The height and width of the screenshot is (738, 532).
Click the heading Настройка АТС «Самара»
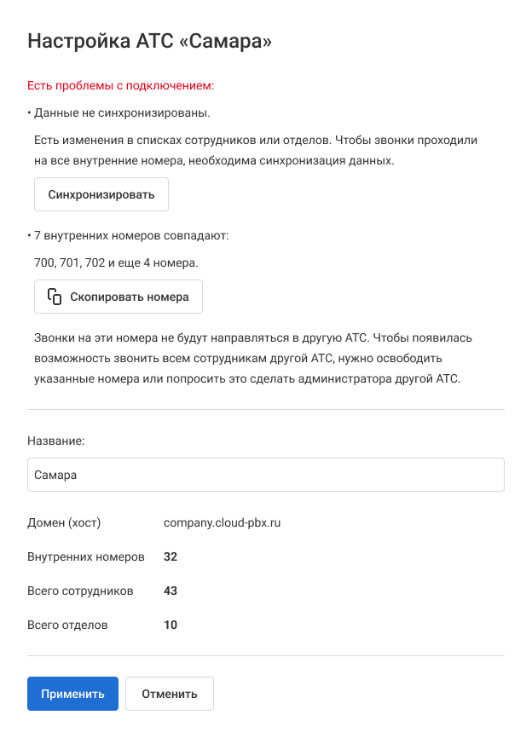[150, 41]
